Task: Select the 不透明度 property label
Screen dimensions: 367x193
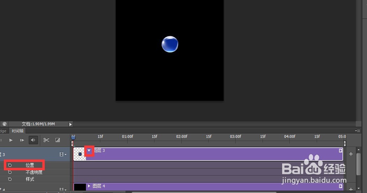Action: point(34,172)
